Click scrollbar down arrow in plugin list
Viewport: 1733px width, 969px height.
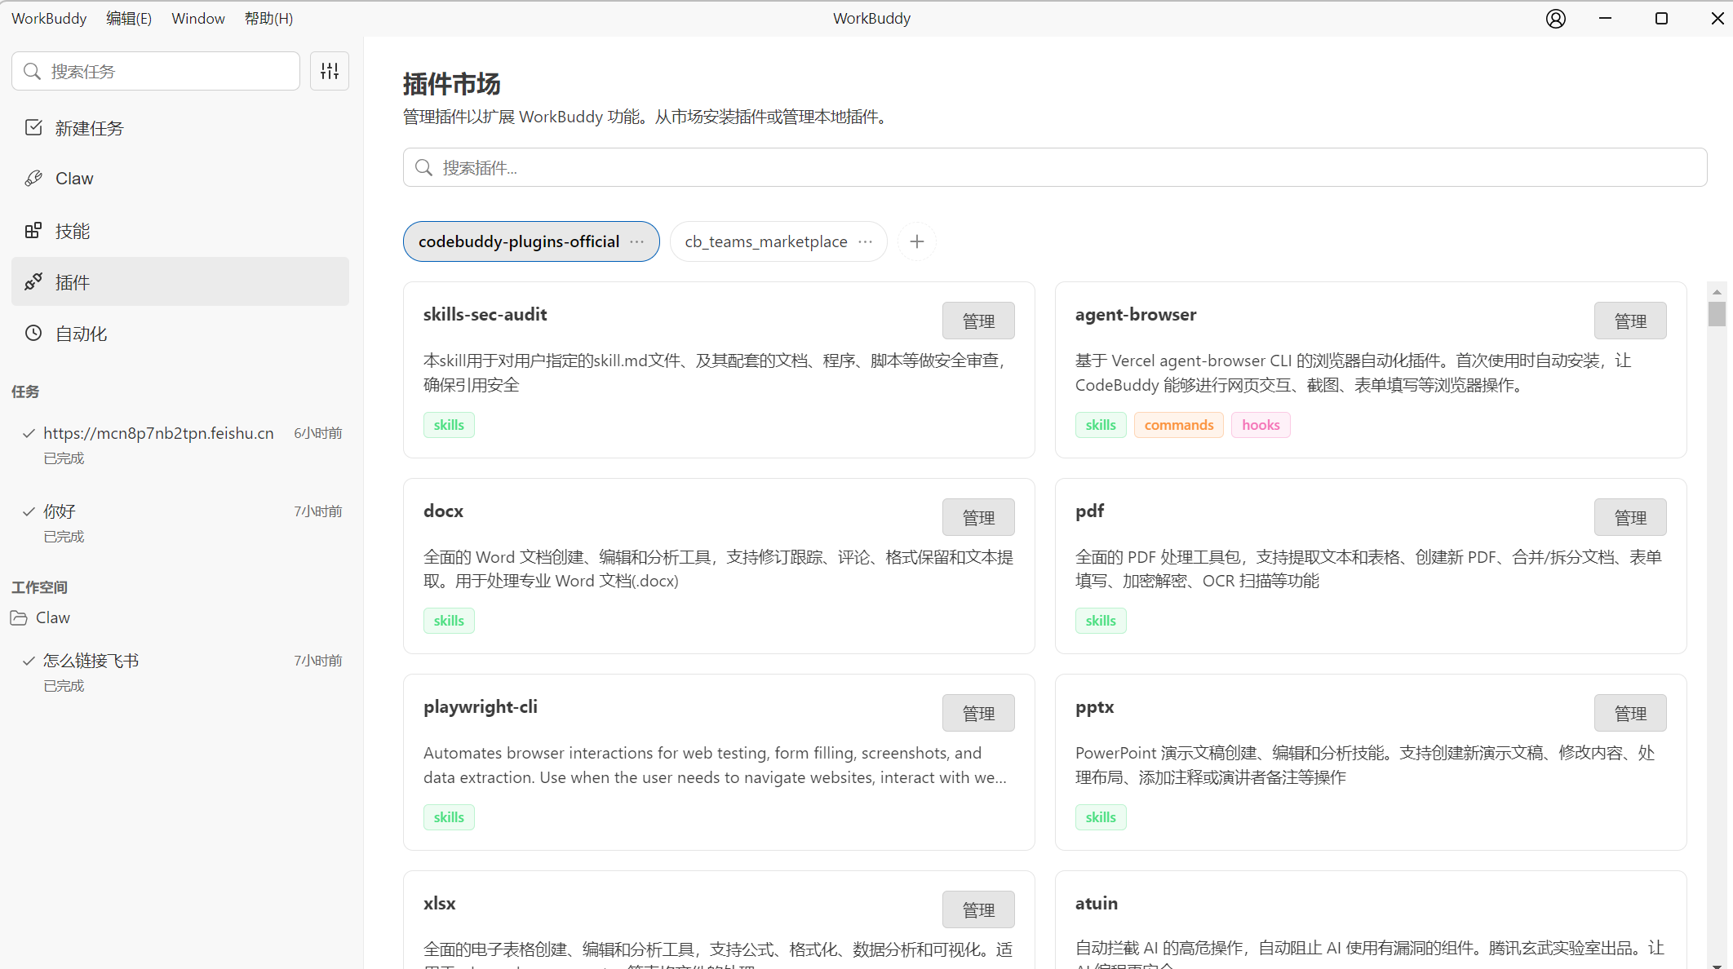pos(1717,963)
